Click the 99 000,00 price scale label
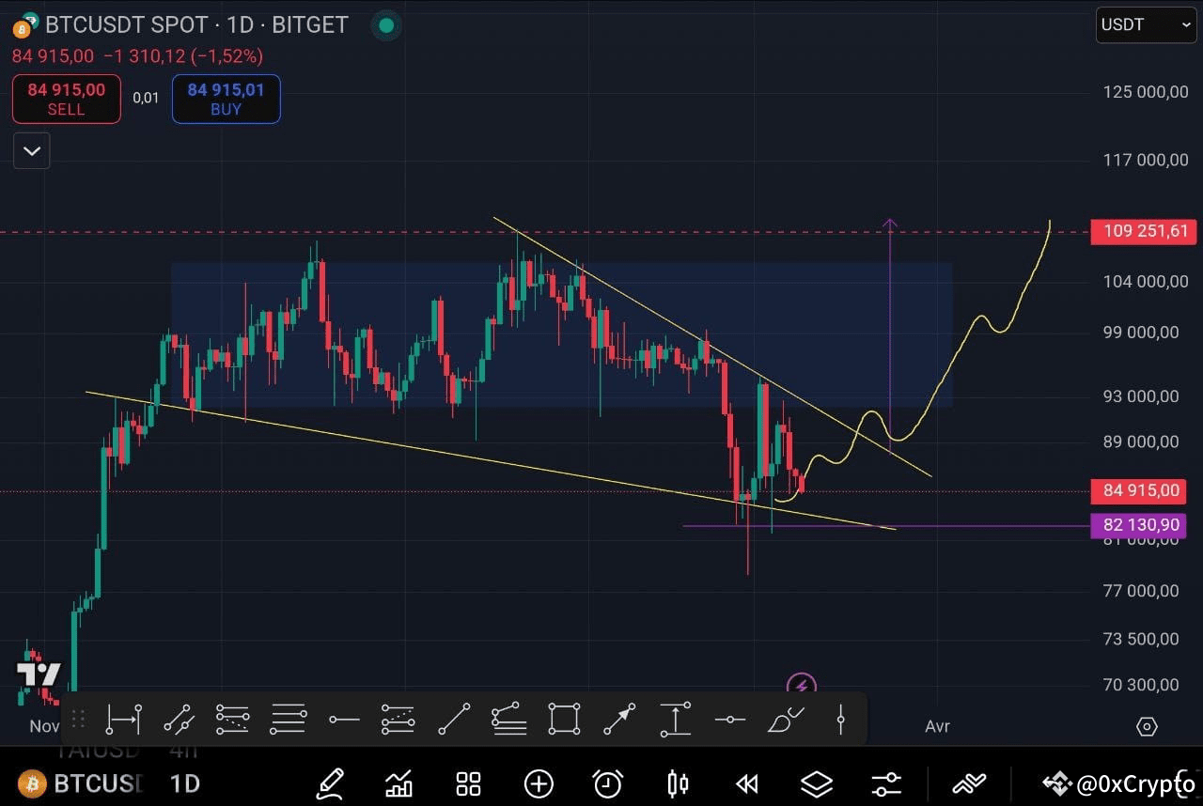 click(x=1140, y=333)
